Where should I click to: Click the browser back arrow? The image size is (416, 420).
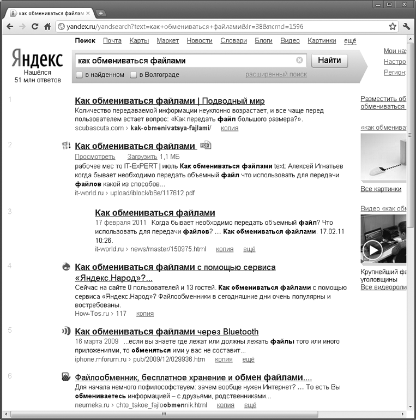coord(10,27)
